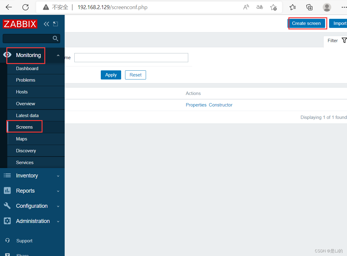
Task: Click the 'Displaying 1 of 1 found' text
Action: [324, 117]
